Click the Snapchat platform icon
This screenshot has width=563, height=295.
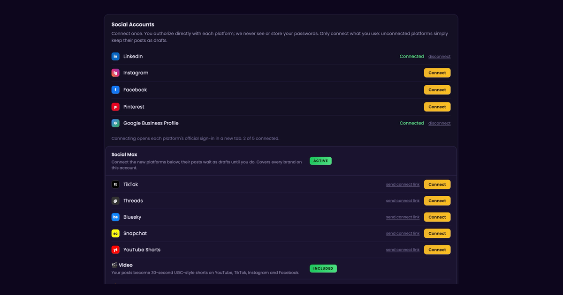pos(115,233)
